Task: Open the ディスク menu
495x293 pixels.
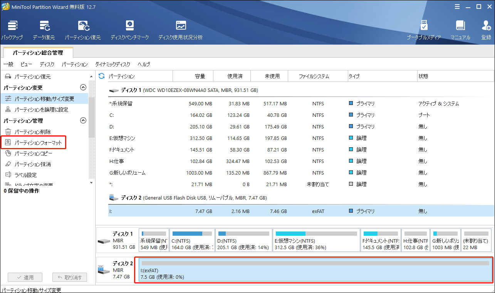Action: point(47,64)
